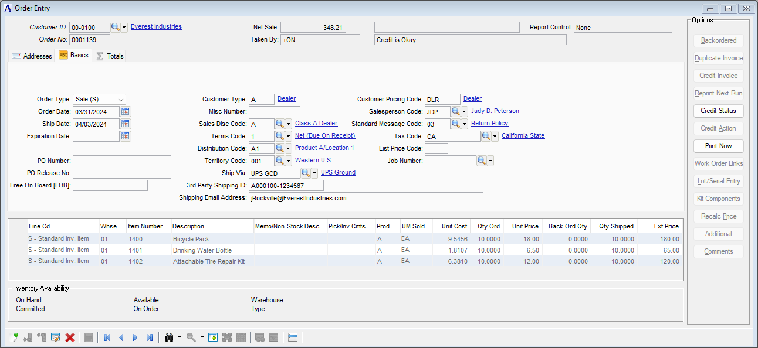The width and height of the screenshot is (758, 348).
Task: Switch to the Addresses tab
Action: [x=32, y=56]
